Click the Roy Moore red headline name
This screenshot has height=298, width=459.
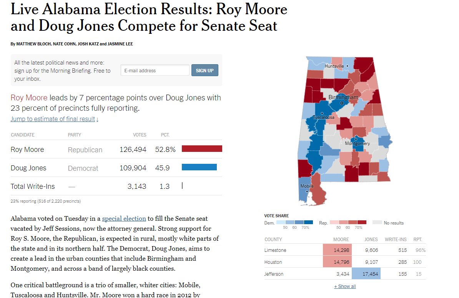click(x=29, y=98)
